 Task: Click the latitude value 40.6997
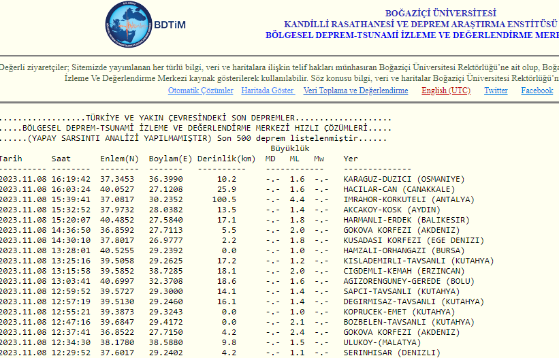(117, 281)
